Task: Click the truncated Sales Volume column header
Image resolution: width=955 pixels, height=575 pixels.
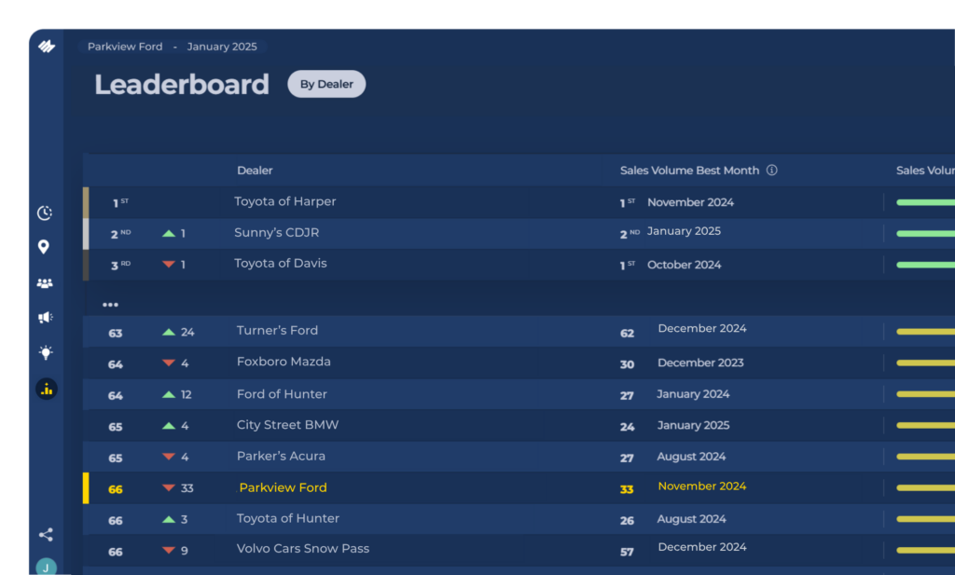Action: [x=925, y=171]
